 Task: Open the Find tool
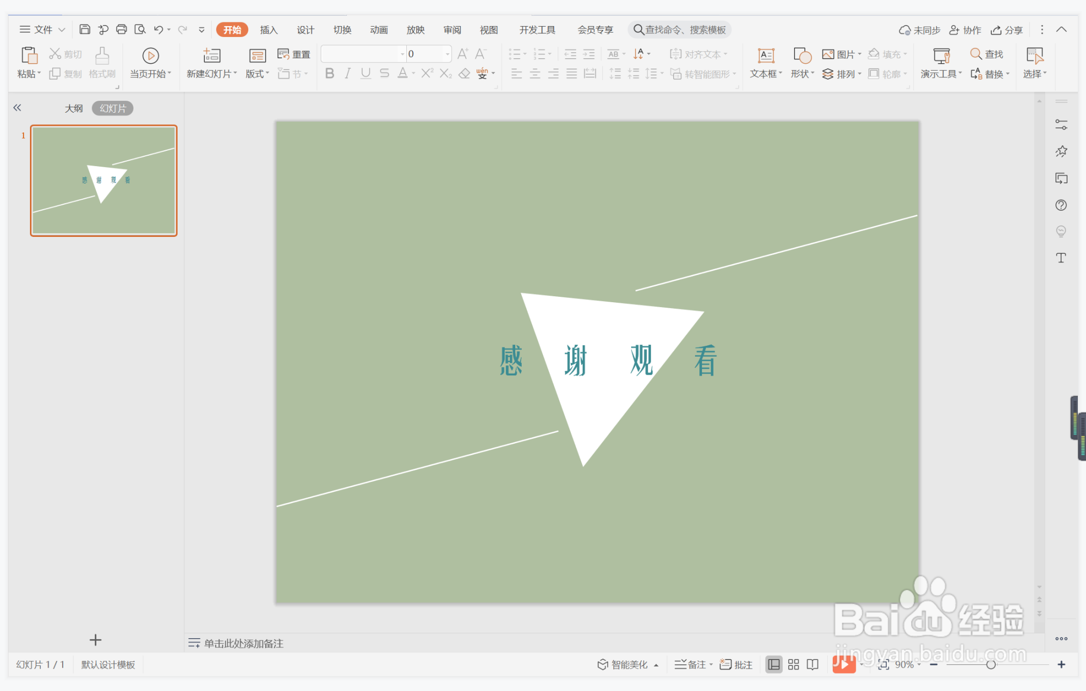986,54
